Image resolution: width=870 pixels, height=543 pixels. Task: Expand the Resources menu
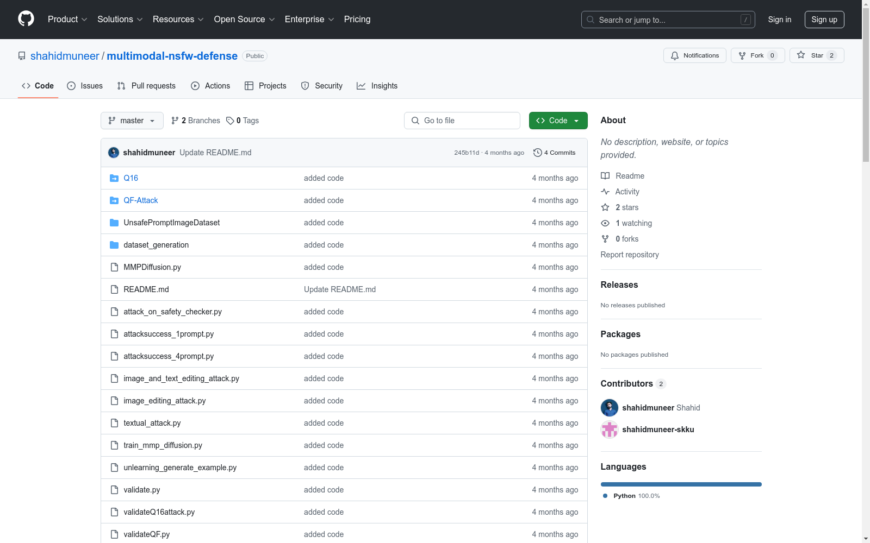click(x=178, y=19)
